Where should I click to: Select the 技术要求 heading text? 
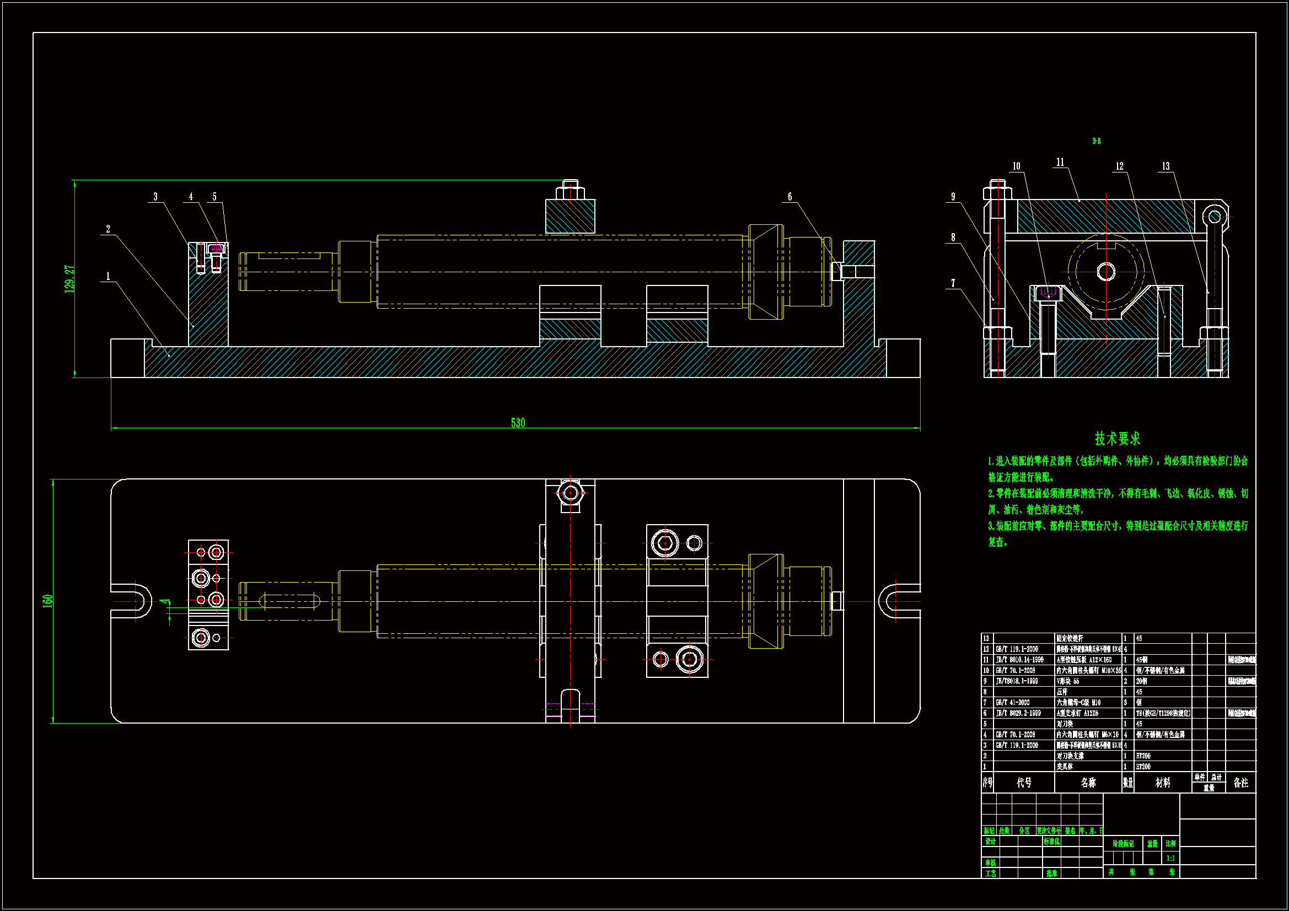coord(1117,438)
